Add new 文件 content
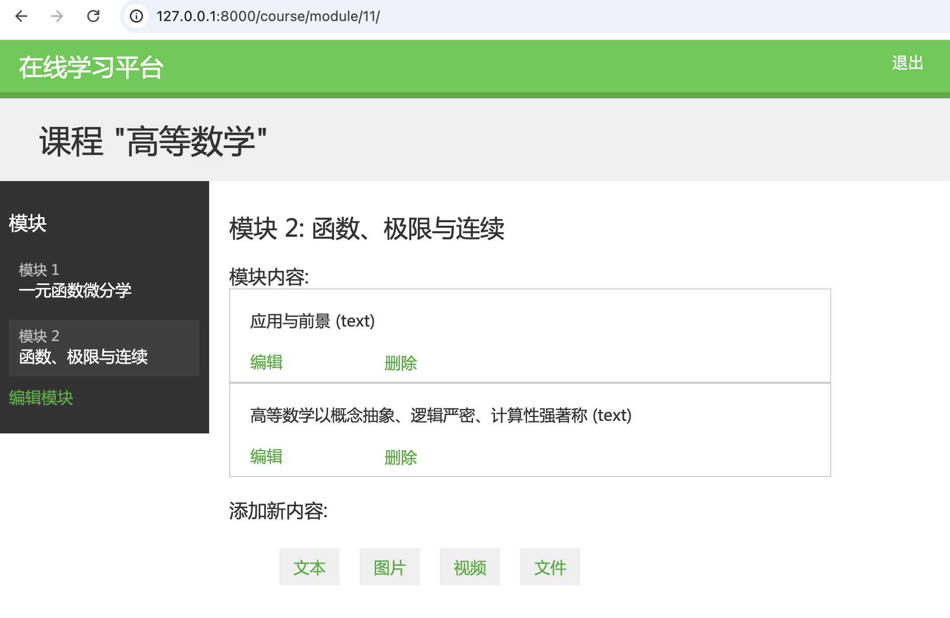 coord(550,567)
